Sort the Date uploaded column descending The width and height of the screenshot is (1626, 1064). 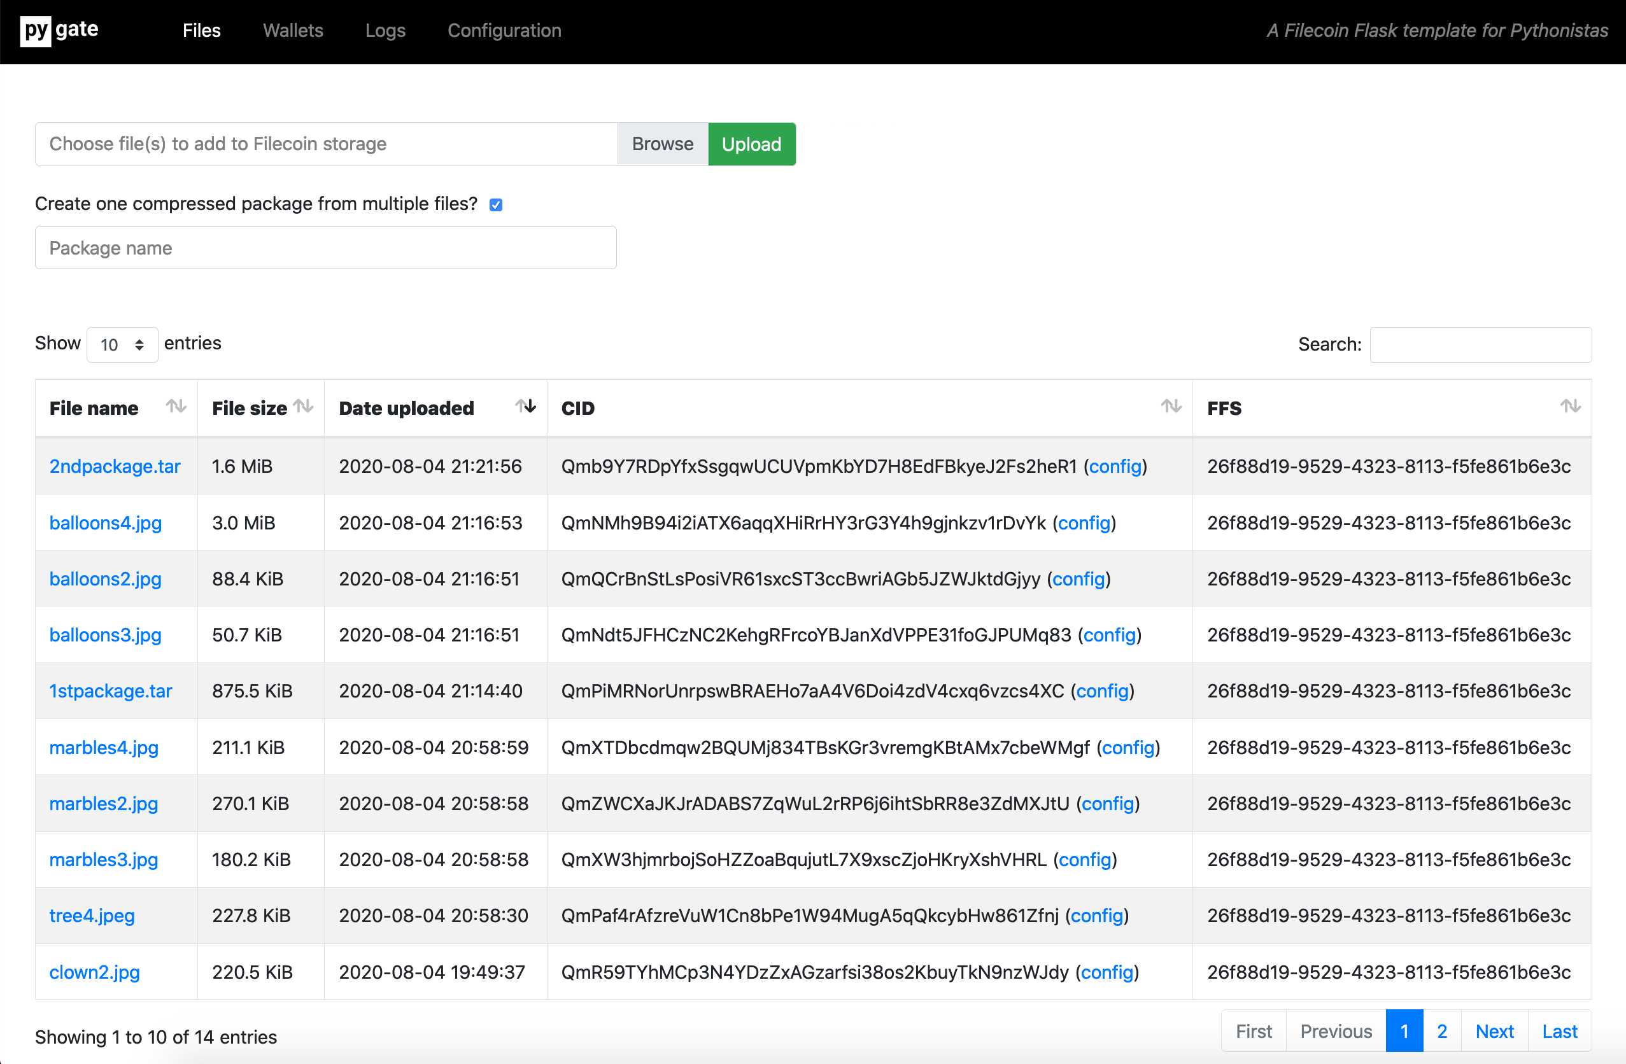[525, 407]
